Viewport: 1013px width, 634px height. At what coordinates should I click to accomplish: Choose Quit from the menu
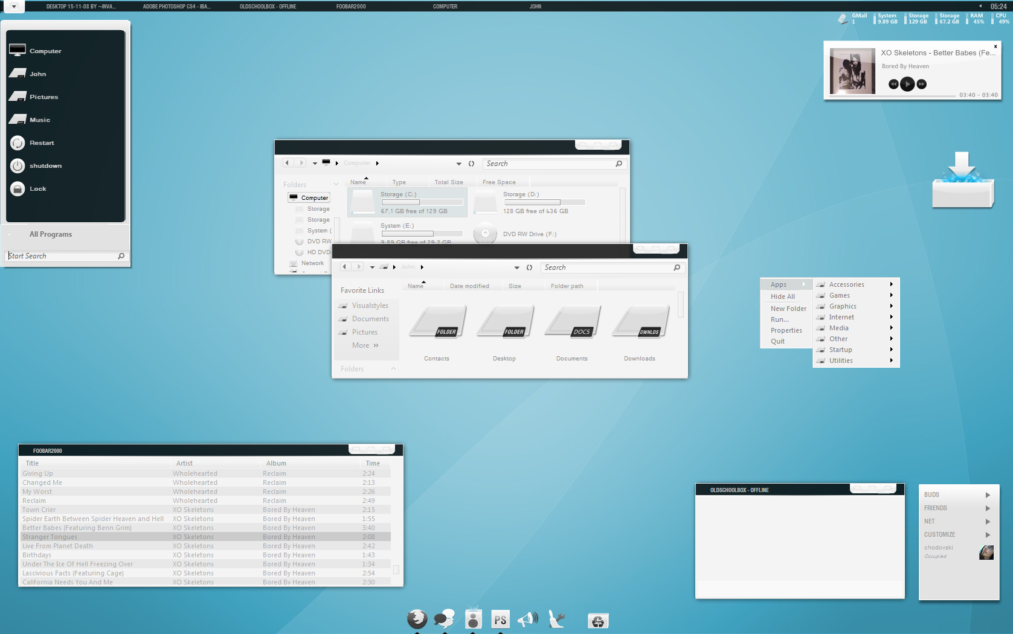(x=777, y=341)
